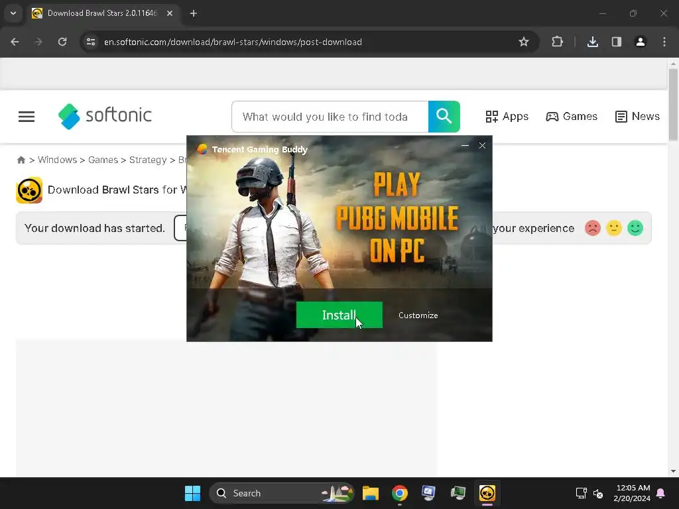
Task: Close the Tencent Gaming Buddy dialog
Action: tap(483, 145)
